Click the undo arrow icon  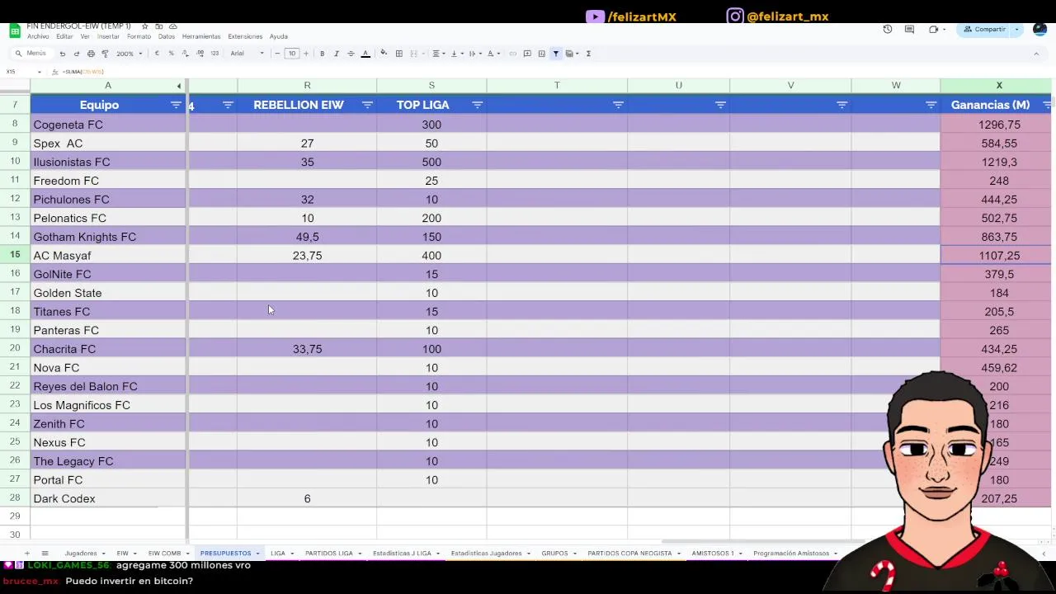coord(62,54)
